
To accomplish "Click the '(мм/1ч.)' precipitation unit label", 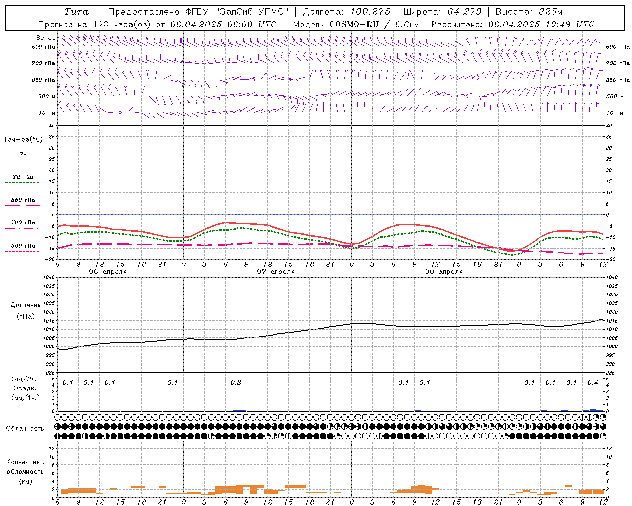I will [26, 398].
